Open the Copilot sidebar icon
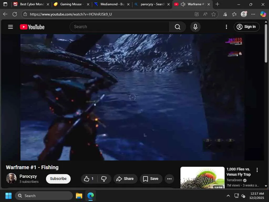269x202 pixels. [263, 14]
